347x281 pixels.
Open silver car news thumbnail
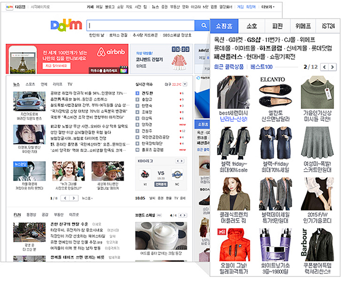tap(29, 101)
